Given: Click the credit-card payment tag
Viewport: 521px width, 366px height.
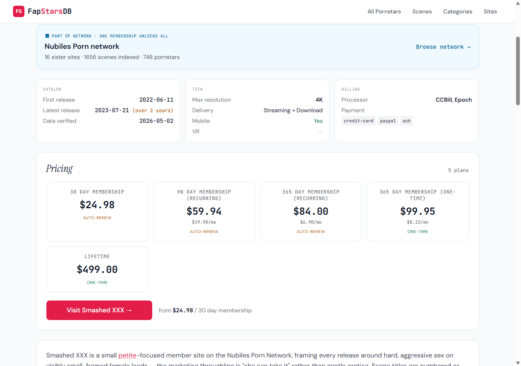Looking at the screenshot, I should click(x=359, y=121).
